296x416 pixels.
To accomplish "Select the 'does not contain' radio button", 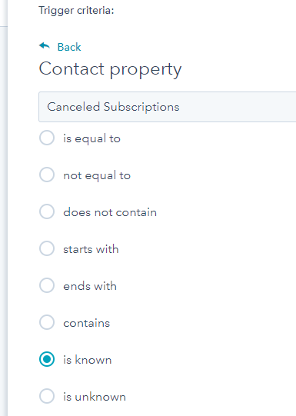I will (47, 211).
